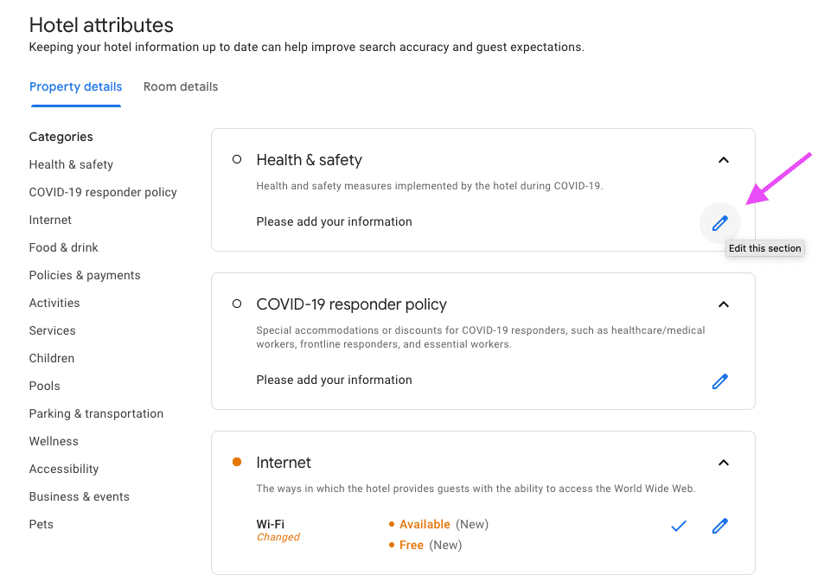Jump to Food & drink category

(64, 247)
